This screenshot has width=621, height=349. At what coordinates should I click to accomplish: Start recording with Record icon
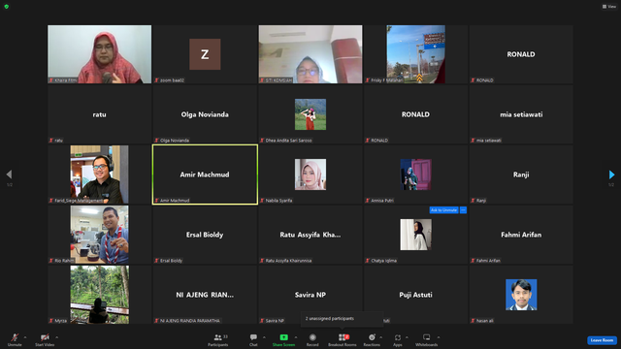(x=312, y=337)
